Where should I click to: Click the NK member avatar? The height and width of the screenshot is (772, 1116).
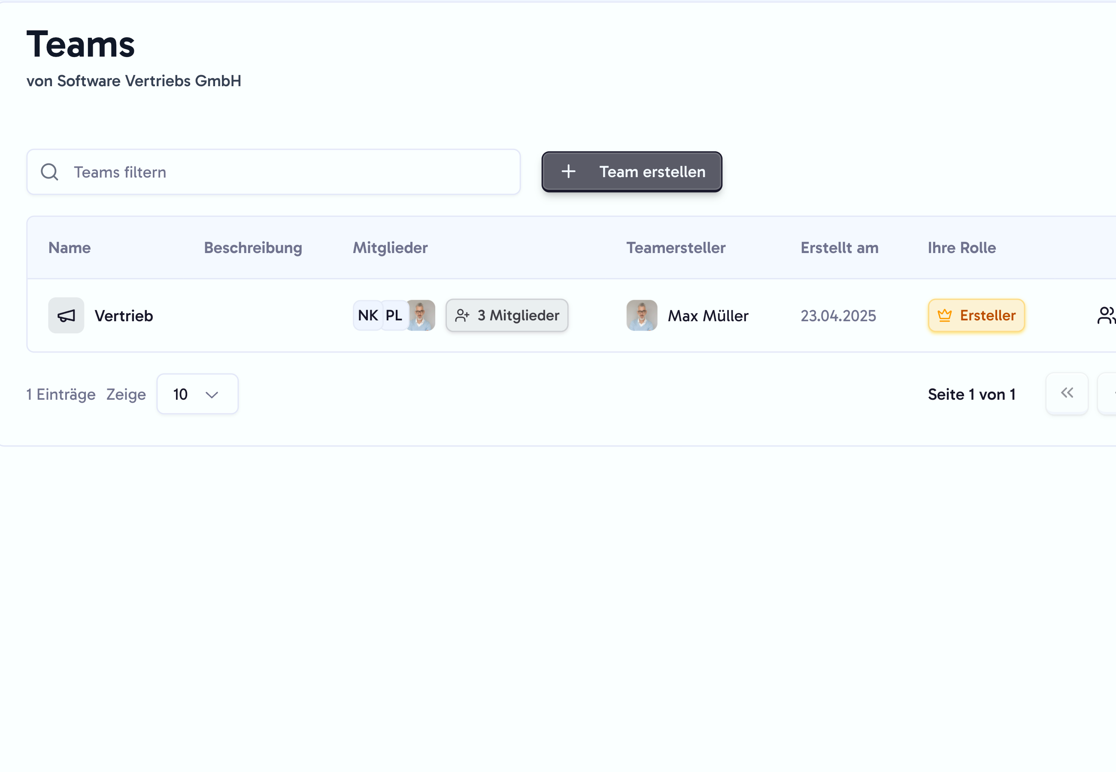click(x=368, y=315)
